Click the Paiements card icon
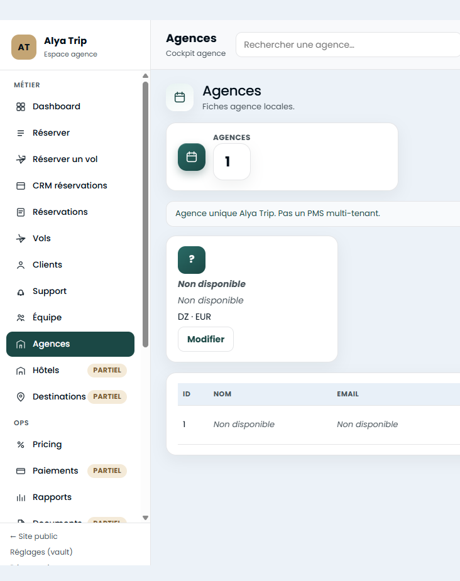 point(21,471)
